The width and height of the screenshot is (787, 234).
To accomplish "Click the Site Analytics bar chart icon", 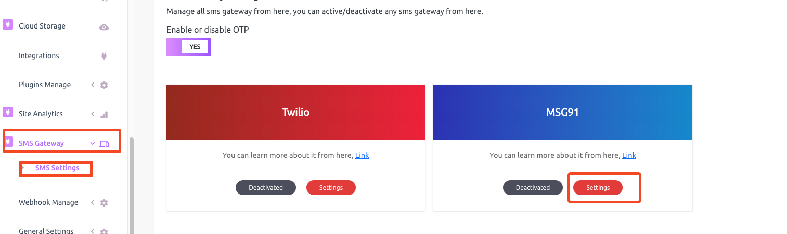I will 104,114.
